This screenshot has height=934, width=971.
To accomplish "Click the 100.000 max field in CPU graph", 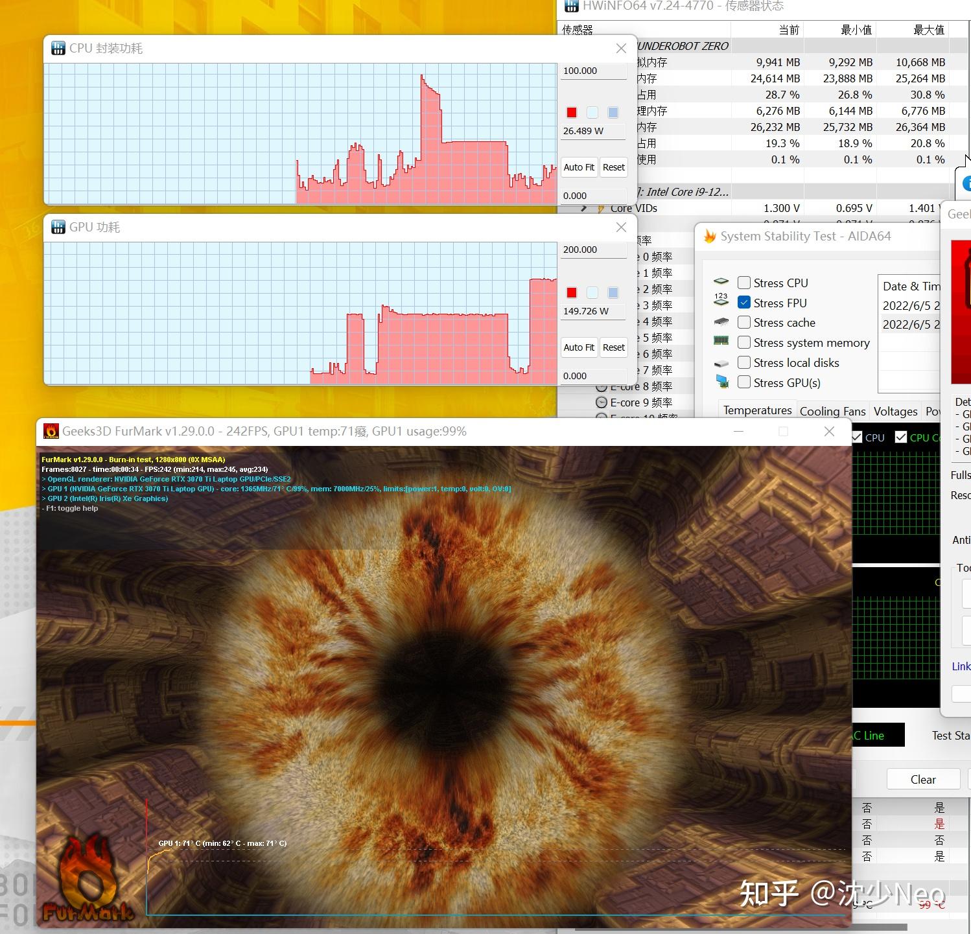I will point(593,71).
